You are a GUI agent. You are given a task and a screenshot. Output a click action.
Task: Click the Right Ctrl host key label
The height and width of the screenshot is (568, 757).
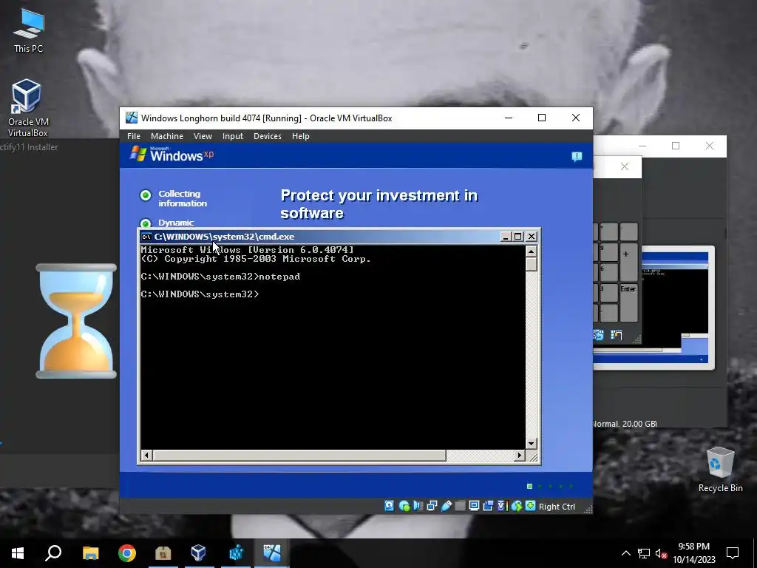[x=557, y=507]
